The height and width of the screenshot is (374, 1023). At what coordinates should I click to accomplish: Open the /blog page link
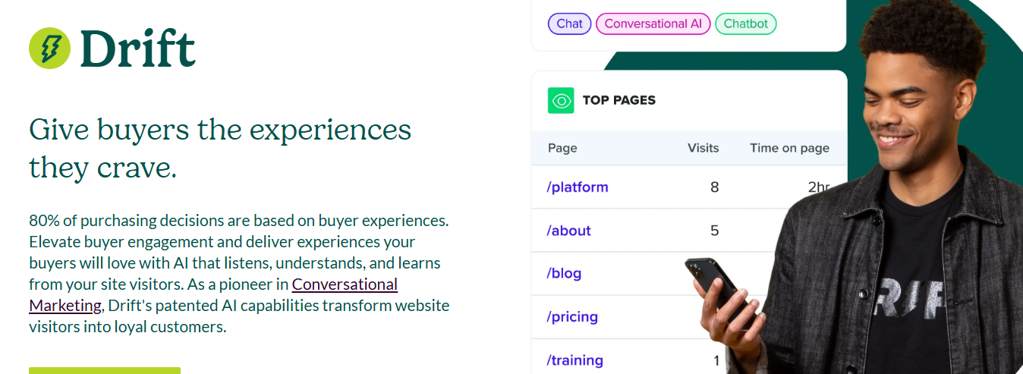564,273
